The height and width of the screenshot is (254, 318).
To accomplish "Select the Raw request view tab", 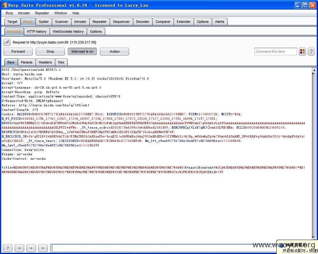I will tap(11, 62).
